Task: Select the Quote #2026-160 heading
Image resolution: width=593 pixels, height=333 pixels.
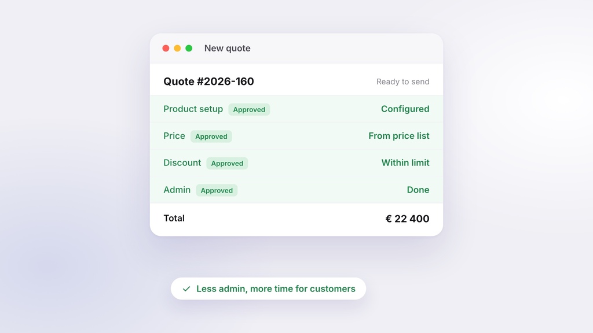Action: coord(208,82)
